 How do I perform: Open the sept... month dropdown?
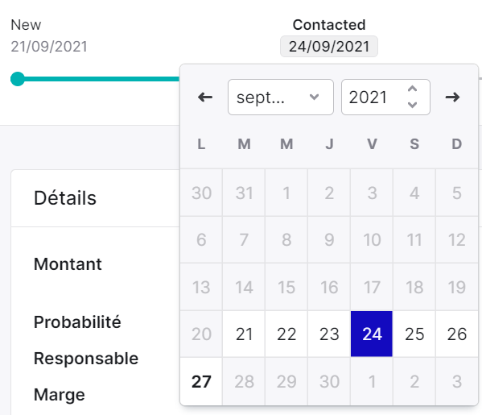[x=281, y=98]
